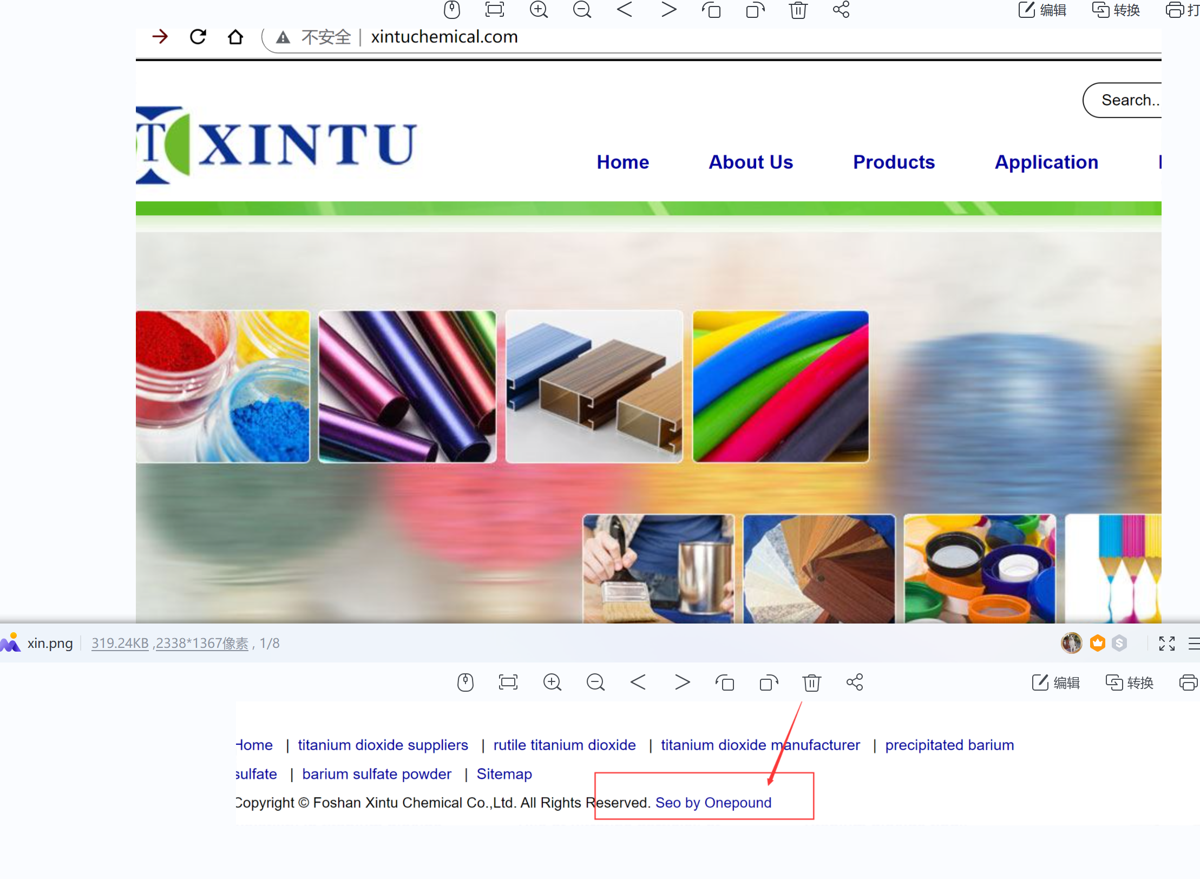Follow the rutile titanium dioxide link
Viewport: 1200px width, 879px height.
(x=565, y=745)
